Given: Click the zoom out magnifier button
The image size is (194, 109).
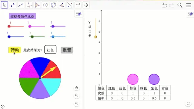Looking at the screenshot, I should 77,103.
